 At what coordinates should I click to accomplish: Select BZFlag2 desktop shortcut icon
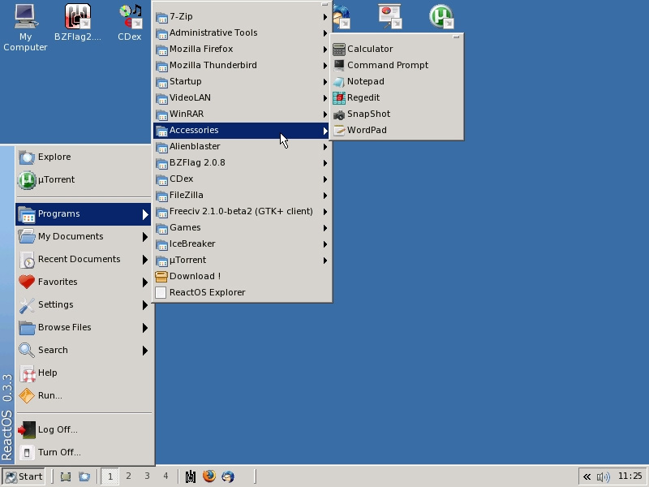(x=77, y=23)
